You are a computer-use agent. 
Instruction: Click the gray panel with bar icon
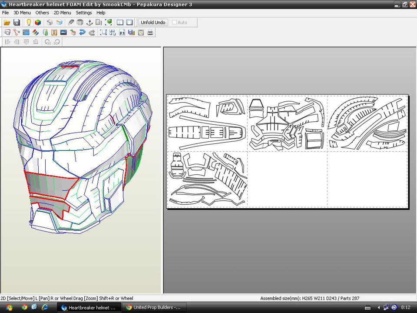(x=99, y=23)
